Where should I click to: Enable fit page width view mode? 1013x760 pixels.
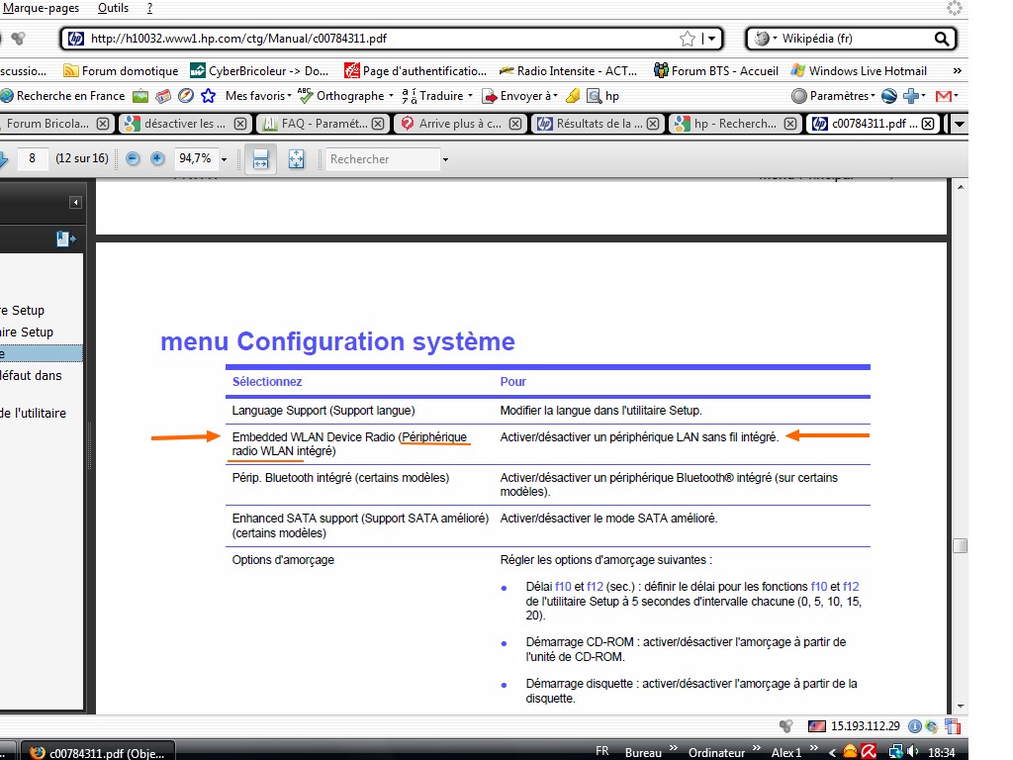click(261, 159)
